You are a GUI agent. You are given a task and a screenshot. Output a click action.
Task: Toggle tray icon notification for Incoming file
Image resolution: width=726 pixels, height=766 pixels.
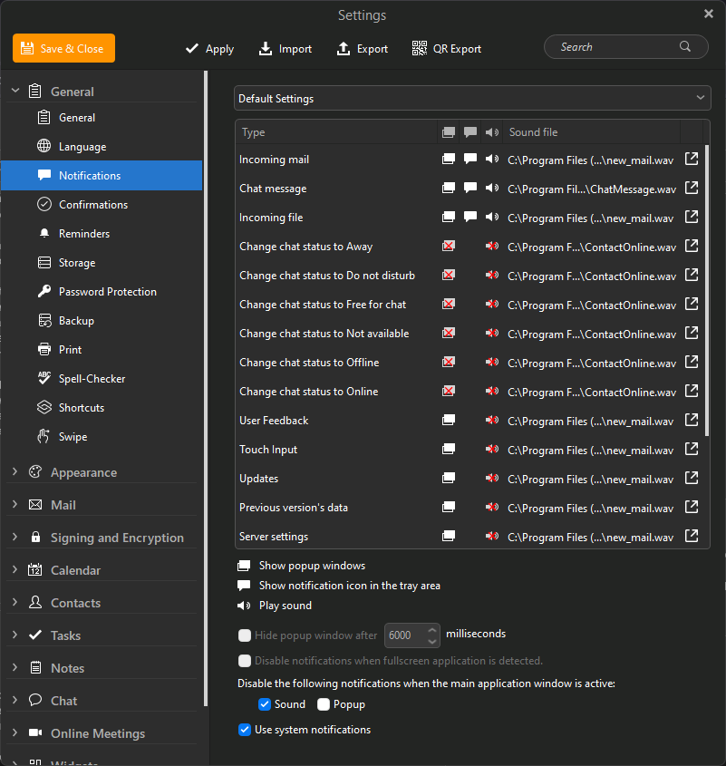coord(470,217)
